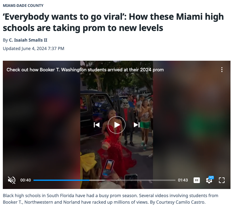This screenshot has height=209, width=233.
Task: Click the updated June 4, 2024 timestamp
Action: point(33,48)
